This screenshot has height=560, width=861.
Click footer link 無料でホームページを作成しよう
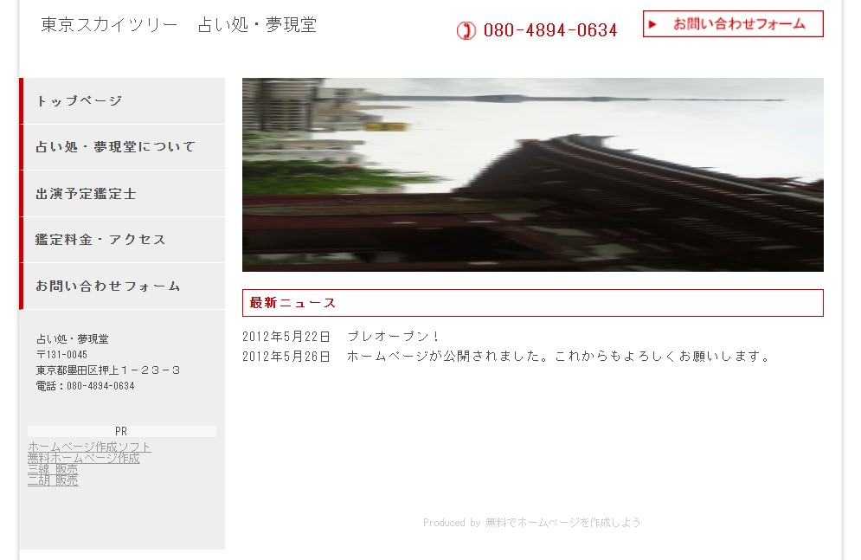(562, 523)
